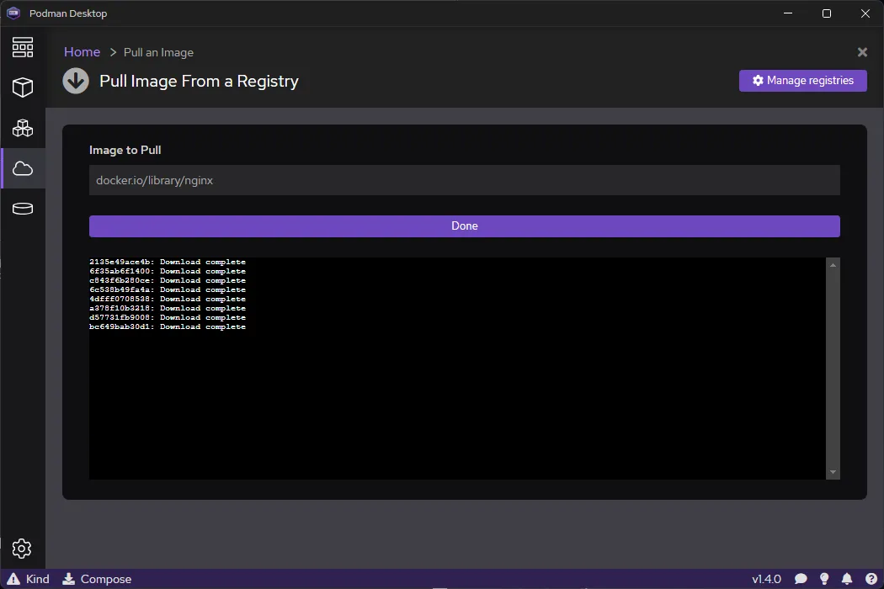This screenshot has width=884, height=589.
Task: Go to Home breadcrumb link
Action: (82, 52)
